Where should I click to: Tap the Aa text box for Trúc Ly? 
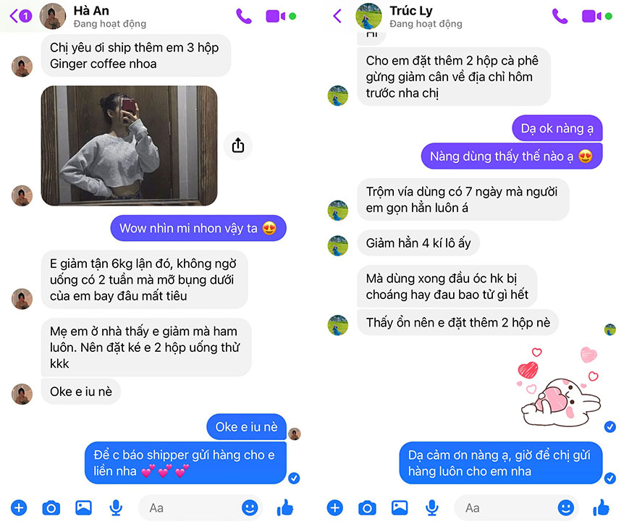pyautogui.click(x=505, y=508)
